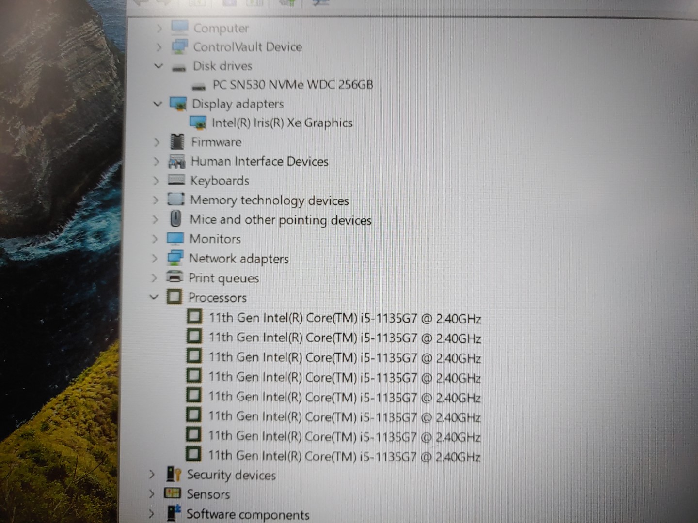Expand the Network adapters node
This screenshot has height=523, width=698.
(155, 258)
